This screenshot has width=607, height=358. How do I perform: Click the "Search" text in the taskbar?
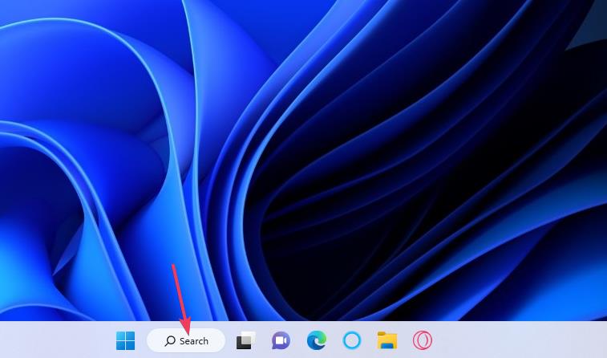click(x=194, y=341)
